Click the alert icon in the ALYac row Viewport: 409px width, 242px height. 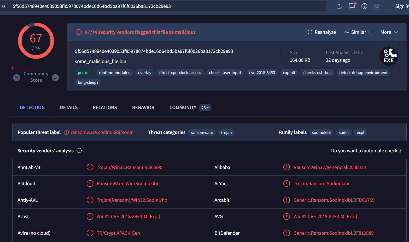click(x=287, y=184)
